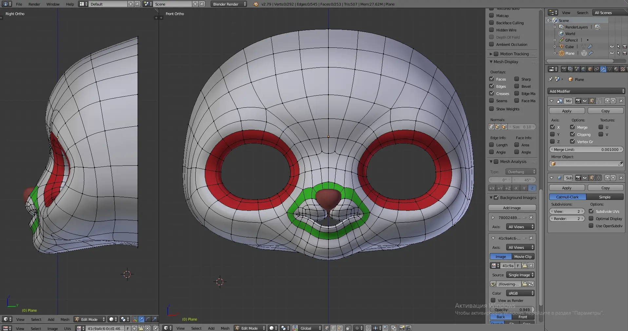Click the Mirror Object eyedropper icon

click(x=620, y=164)
